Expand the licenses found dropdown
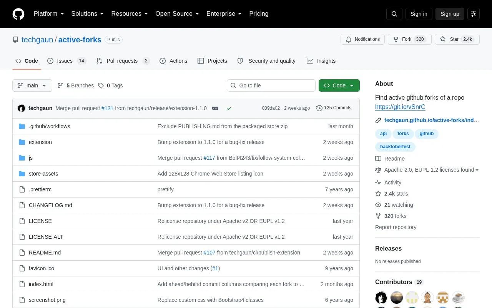The image size is (492, 308). (x=431, y=170)
